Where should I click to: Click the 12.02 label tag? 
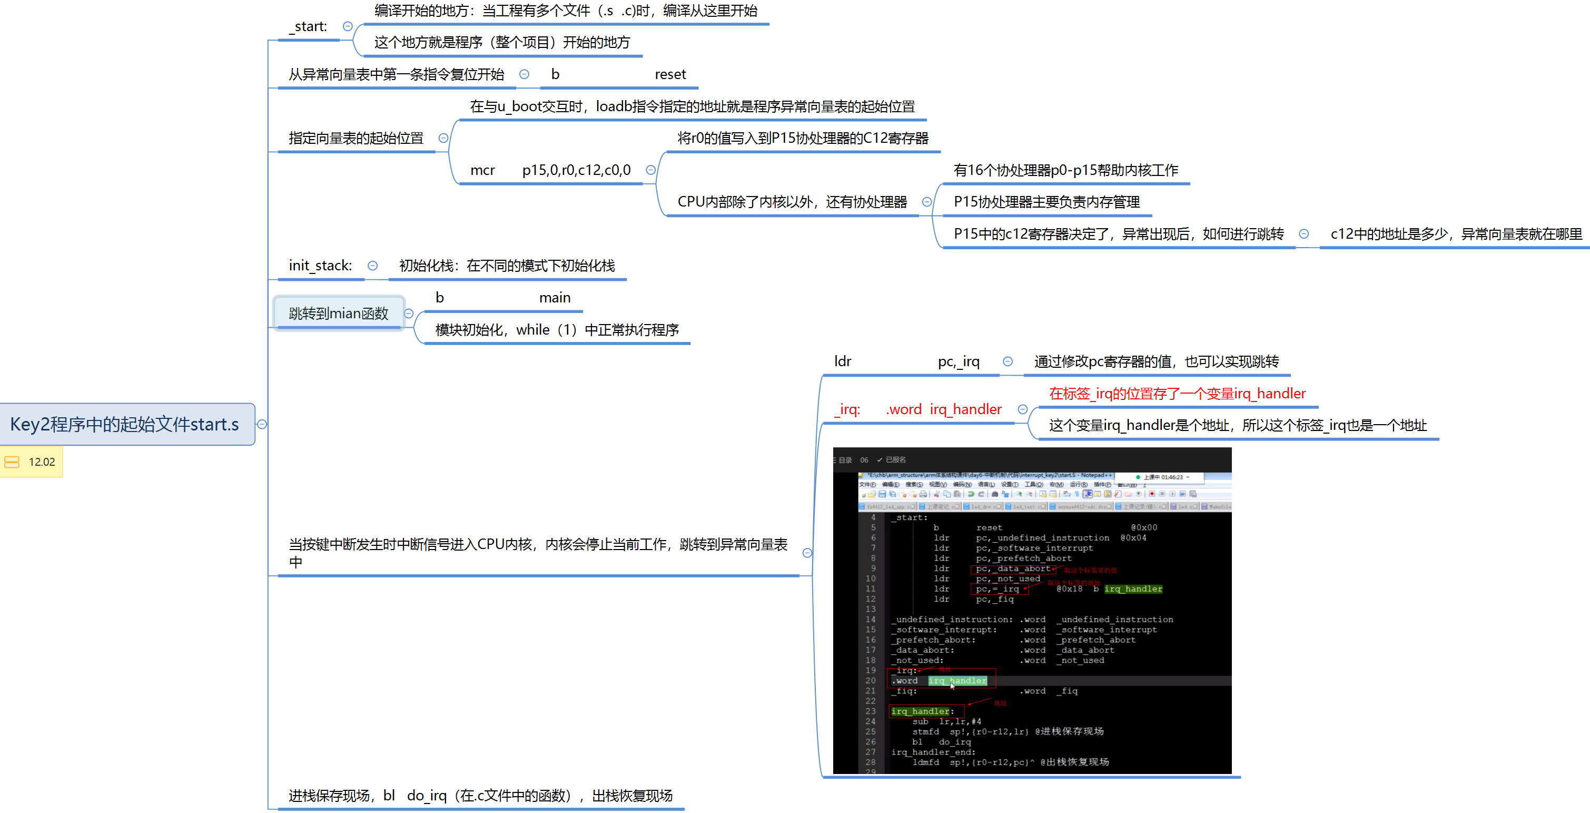[x=42, y=462]
